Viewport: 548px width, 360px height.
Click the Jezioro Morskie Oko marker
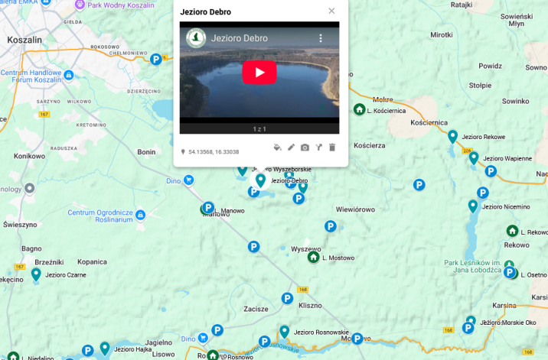pyautogui.click(x=471, y=320)
